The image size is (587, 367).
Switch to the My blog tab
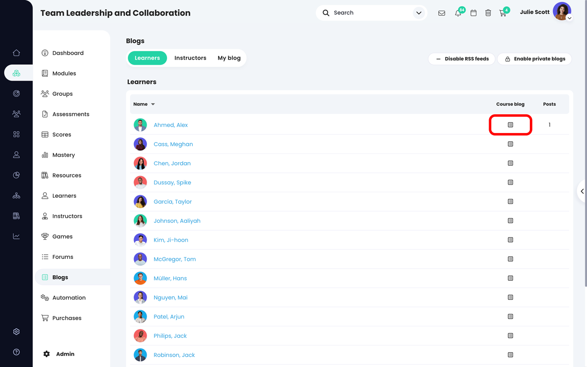coord(229,58)
